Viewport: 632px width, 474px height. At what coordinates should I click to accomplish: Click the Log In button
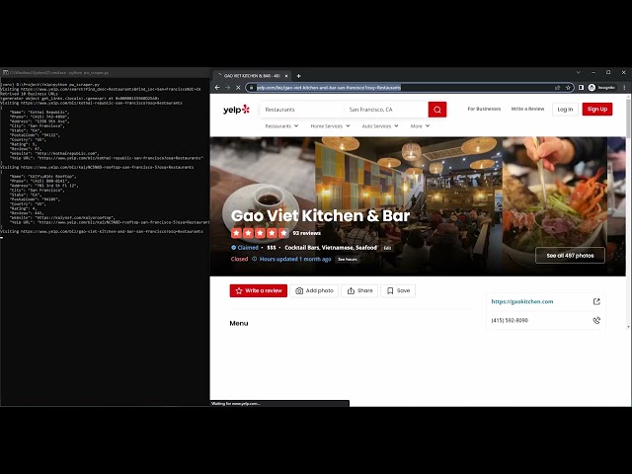[x=565, y=110]
